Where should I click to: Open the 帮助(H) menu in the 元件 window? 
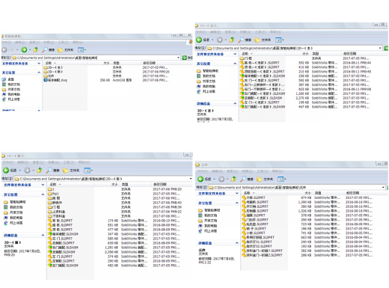tap(278, 171)
